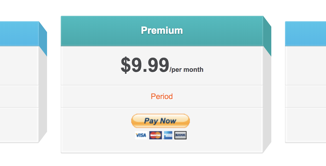Click the price section of the right plan card
The width and height of the screenshot is (326, 166).
pos(305,65)
